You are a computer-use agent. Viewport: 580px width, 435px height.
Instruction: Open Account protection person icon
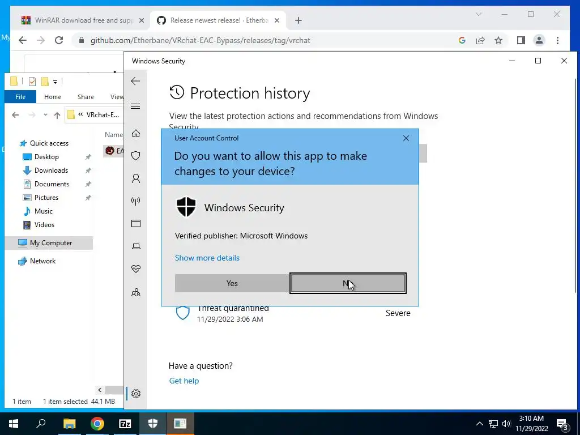[x=136, y=178]
